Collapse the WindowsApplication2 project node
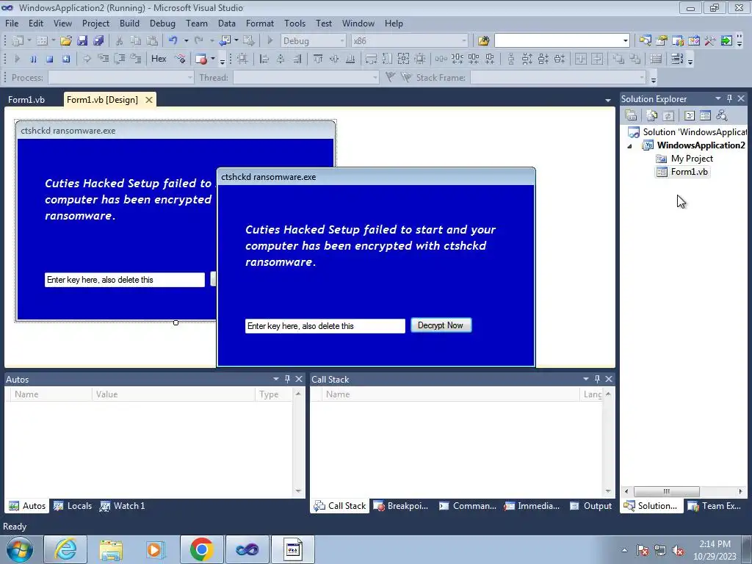The width and height of the screenshot is (752, 564). (629, 146)
